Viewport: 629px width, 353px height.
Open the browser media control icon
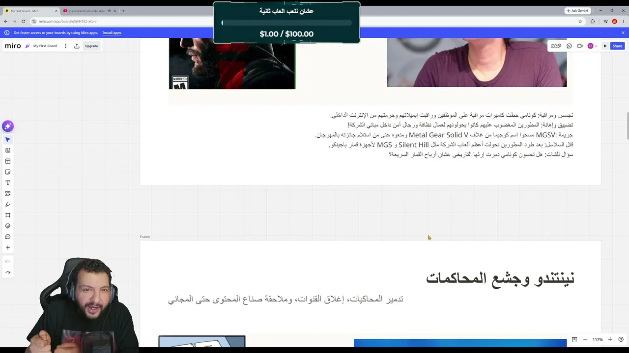tap(605, 22)
